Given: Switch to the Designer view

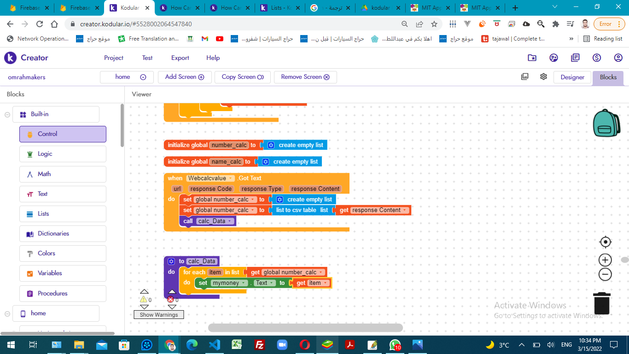Looking at the screenshot, I should (x=572, y=77).
